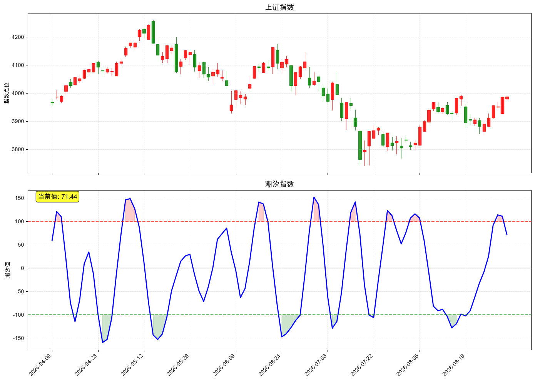Click the date label 2026-06-24
This screenshot has width=535, height=381.
[x=272, y=365]
